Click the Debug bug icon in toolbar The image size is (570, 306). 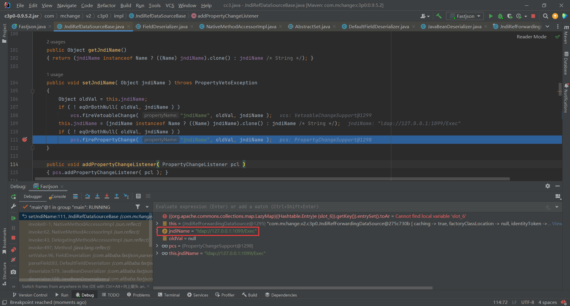500,16
